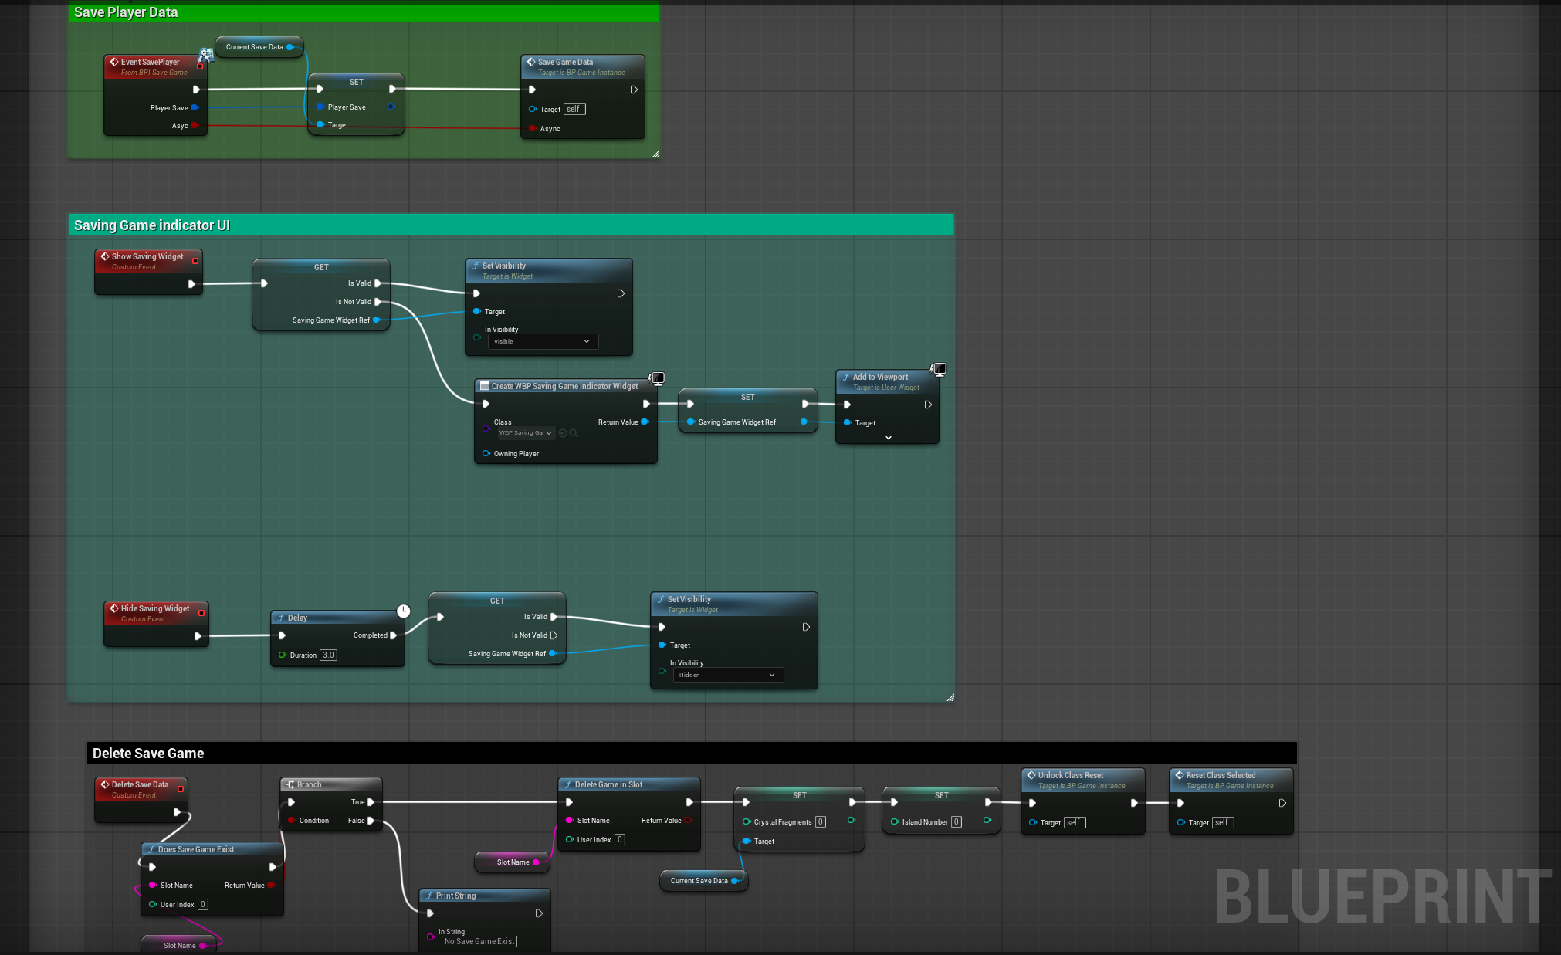This screenshot has height=955, width=1561.
Task: Click exec output pin of Save Game Data node
Action: 634,90
